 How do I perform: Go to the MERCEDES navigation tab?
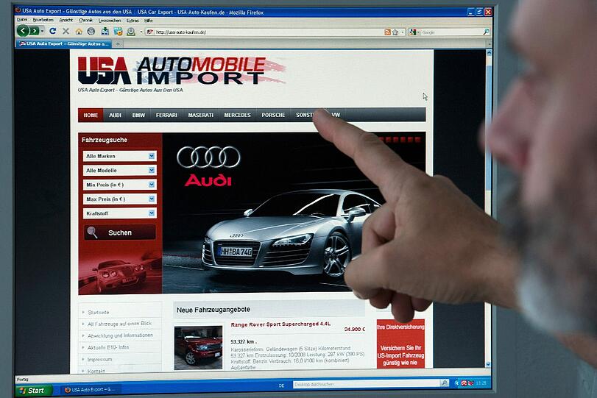(x=237, y=115)
